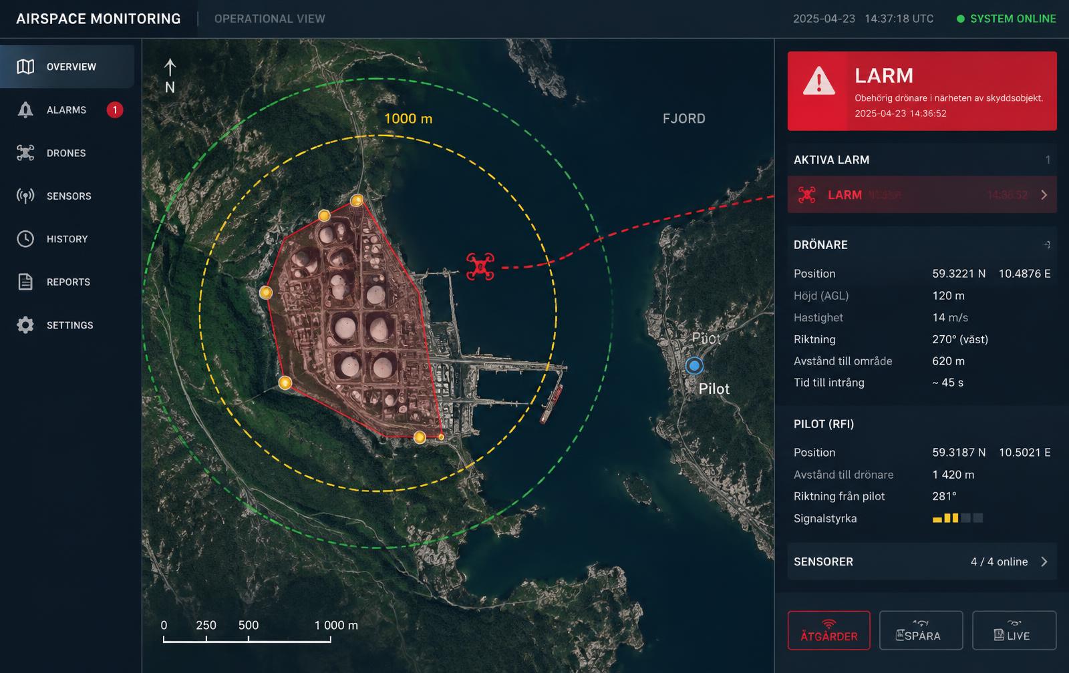The width and height of the screenshot is (1069, 673).
Task: Click drone position 59.3221 N value
Action: pyautogui.click(x=959, y=274)
